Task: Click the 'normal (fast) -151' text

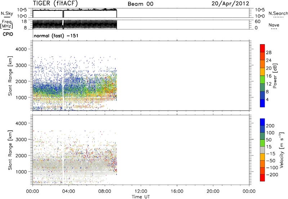Action: click(x=56, y=36)
